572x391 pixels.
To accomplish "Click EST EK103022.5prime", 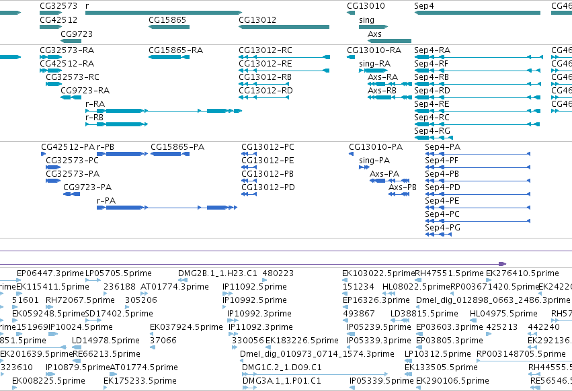I will pos(378,273).
